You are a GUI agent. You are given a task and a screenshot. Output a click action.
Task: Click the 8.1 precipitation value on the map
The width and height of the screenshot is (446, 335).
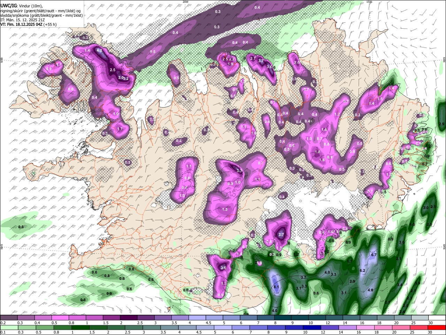[276, 287]
